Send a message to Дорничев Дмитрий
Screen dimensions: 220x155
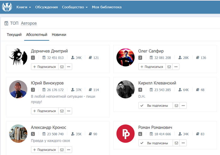pos(62,67)
